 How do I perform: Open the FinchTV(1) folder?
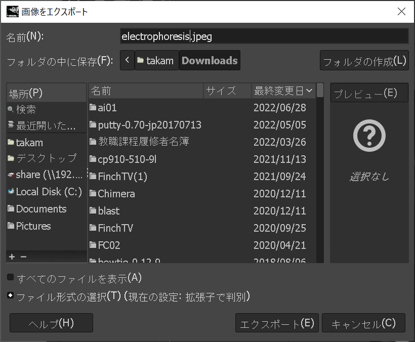(122, 177)
